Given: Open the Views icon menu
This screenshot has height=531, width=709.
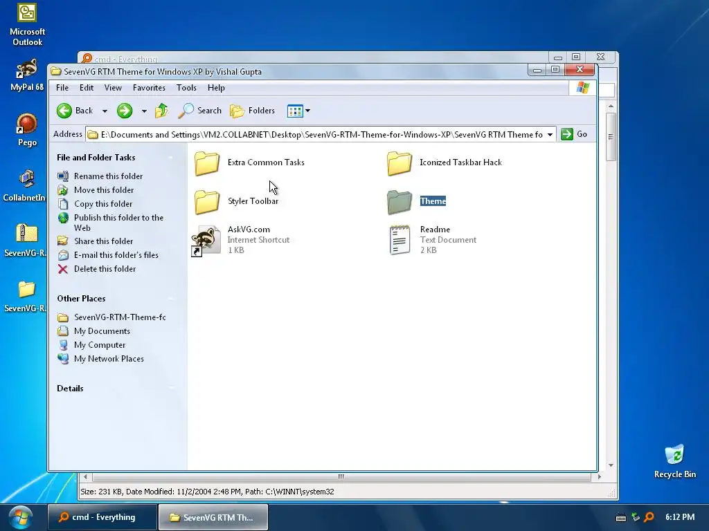Looking at the screenshot, I should click(298, 111).
